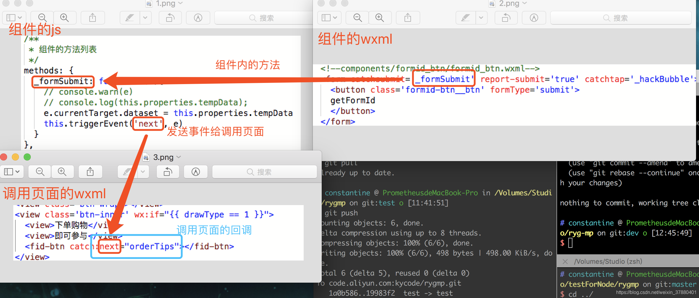Show markup toolbar in 1.png window

198,18
